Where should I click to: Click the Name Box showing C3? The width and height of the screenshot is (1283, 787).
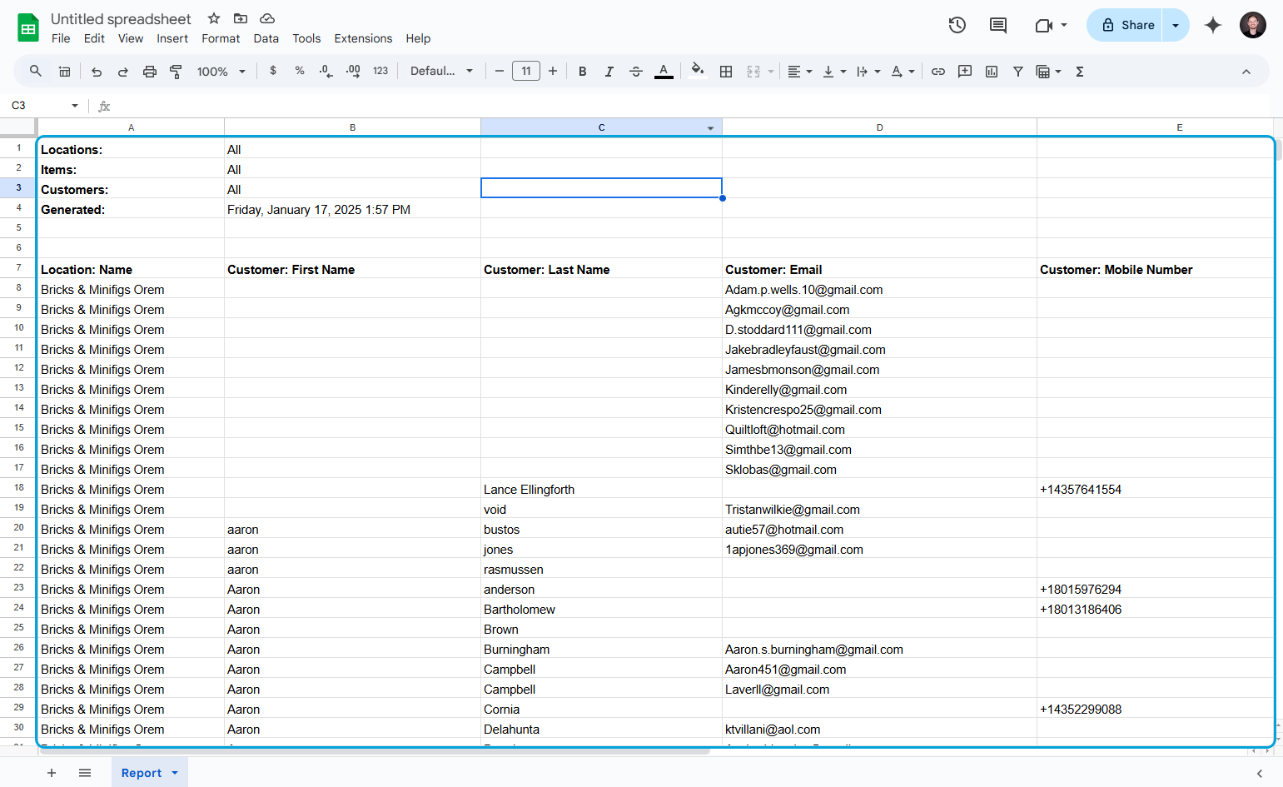pyautogui.click(x=45, y=106)
